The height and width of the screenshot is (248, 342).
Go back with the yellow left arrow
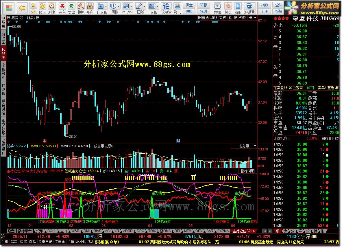pyautogui.click(x=22, y=8)
